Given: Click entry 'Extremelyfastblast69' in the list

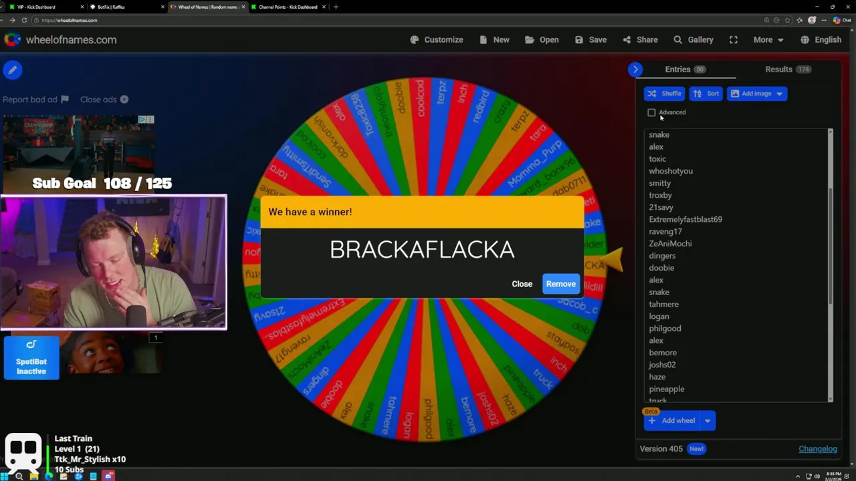Looking at the screenshot, I should tap(685, 219).
